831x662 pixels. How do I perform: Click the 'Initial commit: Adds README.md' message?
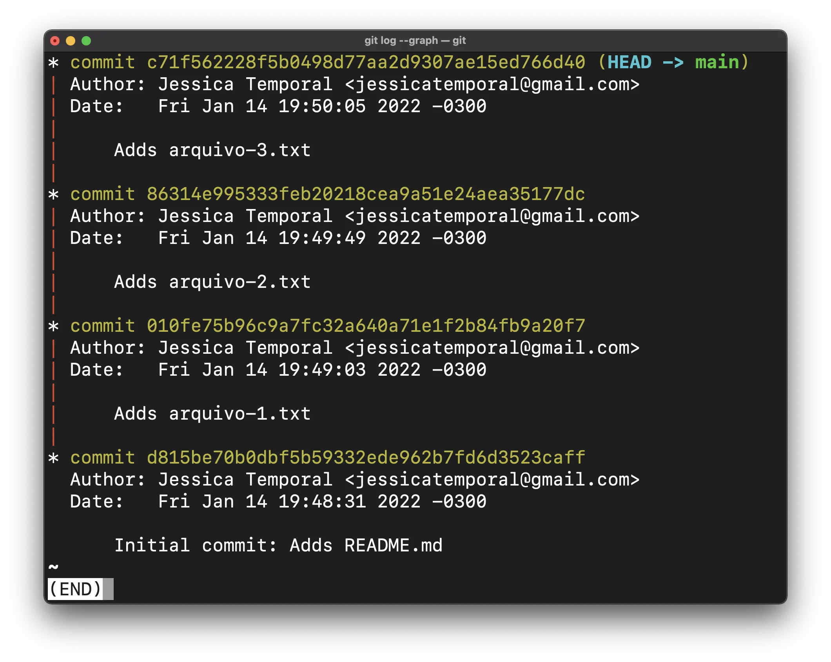coord(278,546)
